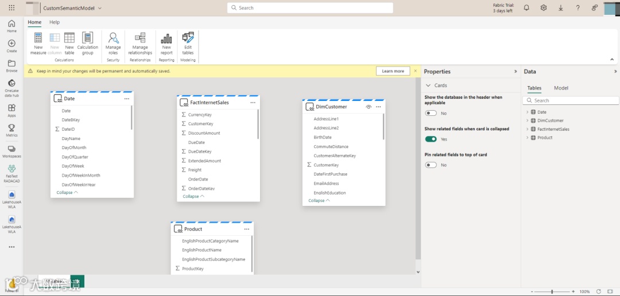Select DateID field in Date card
The width and height of the screenshot is (620, 296).
point(68,129)
